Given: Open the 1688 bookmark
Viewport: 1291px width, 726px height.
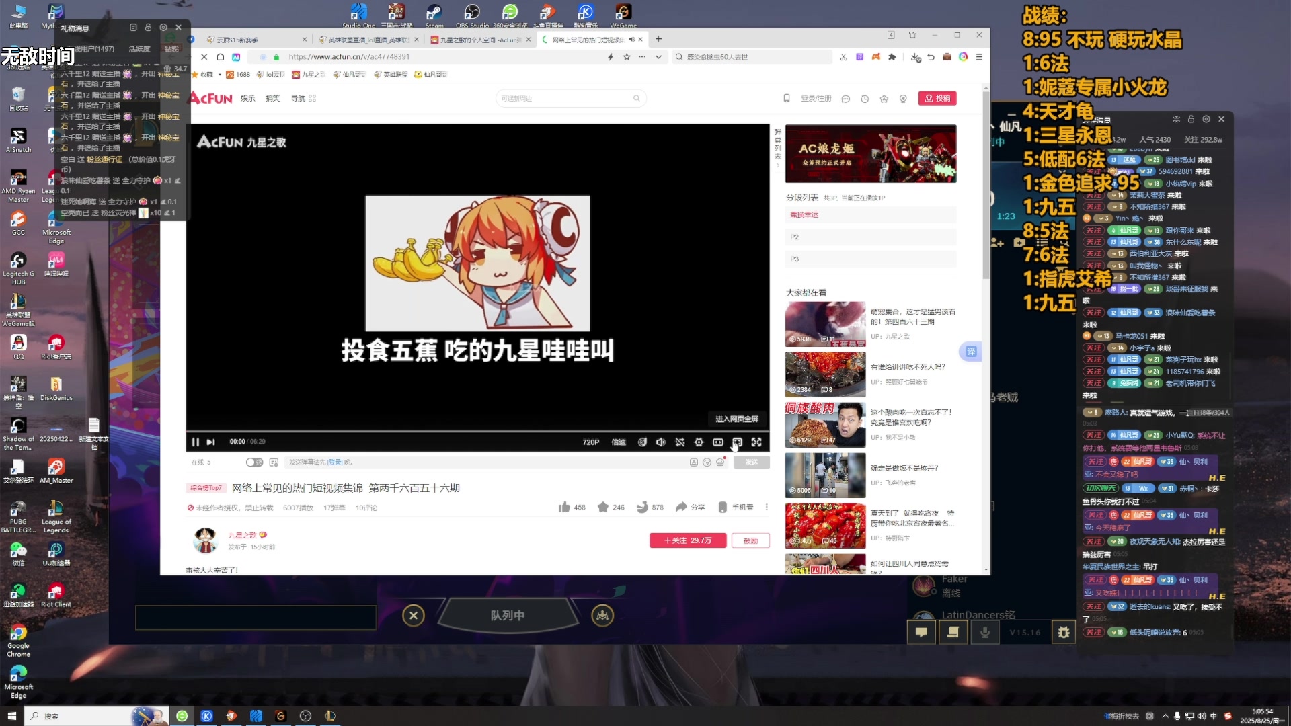Looking at the screenshot, I should pos(238,75).
